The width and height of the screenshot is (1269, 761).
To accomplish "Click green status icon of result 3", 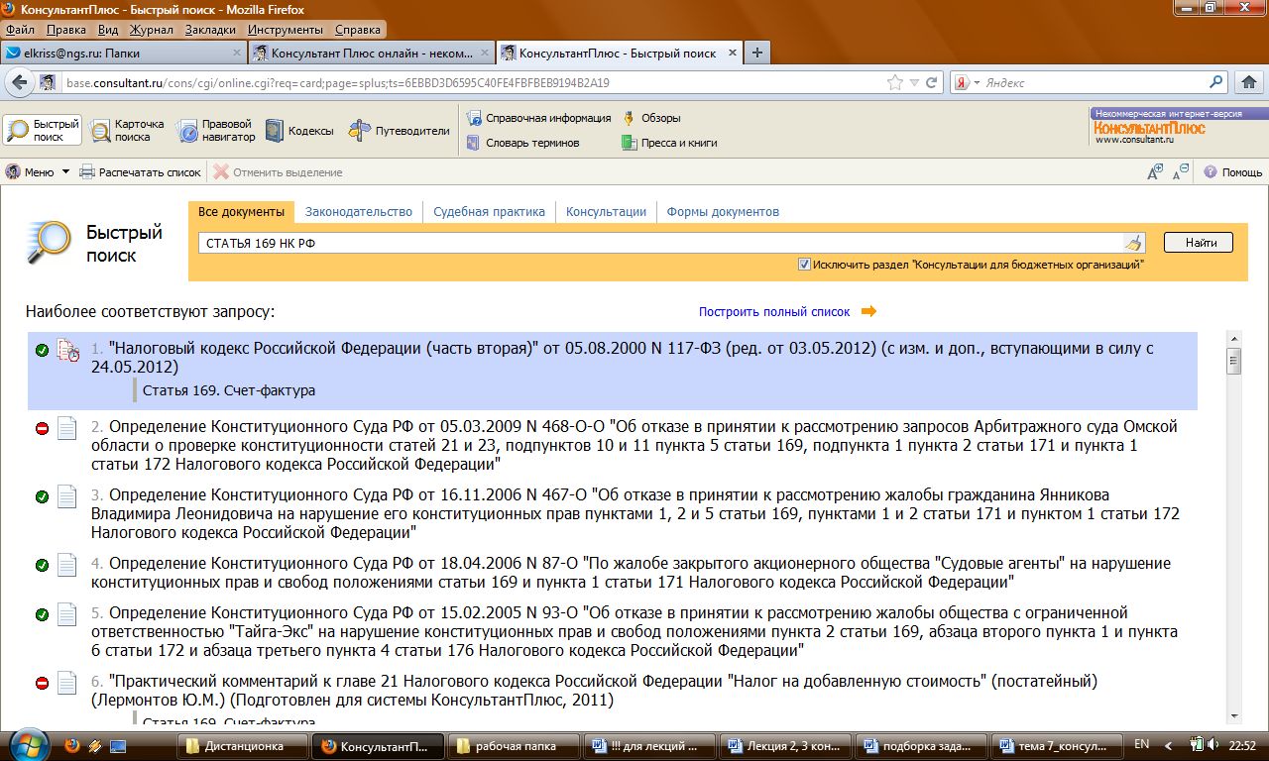I will pos(42,496).
